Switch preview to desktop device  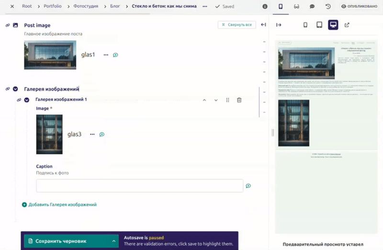tap(333, 25)
